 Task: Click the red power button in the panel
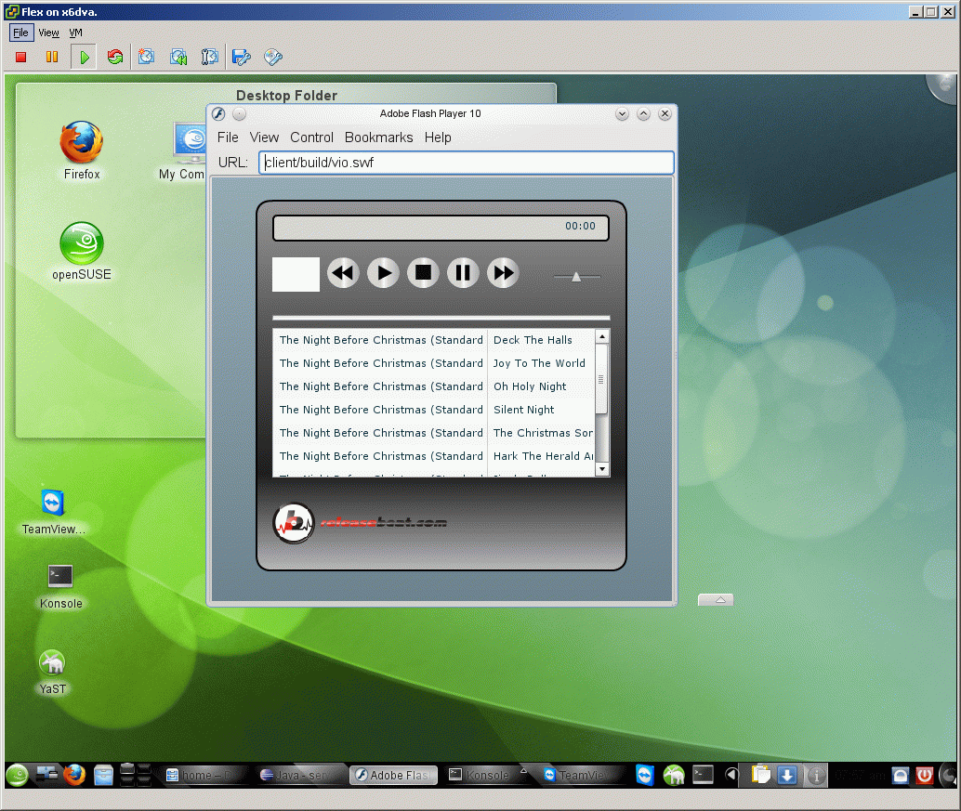[924, 776]
